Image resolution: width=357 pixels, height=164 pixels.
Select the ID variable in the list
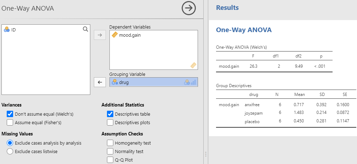[x=13, y=30]
